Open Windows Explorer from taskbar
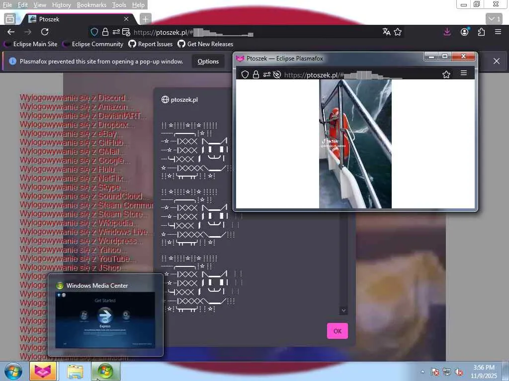This screenshot has height=381, width=509. click(75, 372)
